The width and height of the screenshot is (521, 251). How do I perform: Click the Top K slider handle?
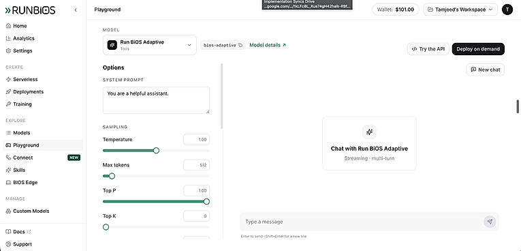(x=106, y=227)
